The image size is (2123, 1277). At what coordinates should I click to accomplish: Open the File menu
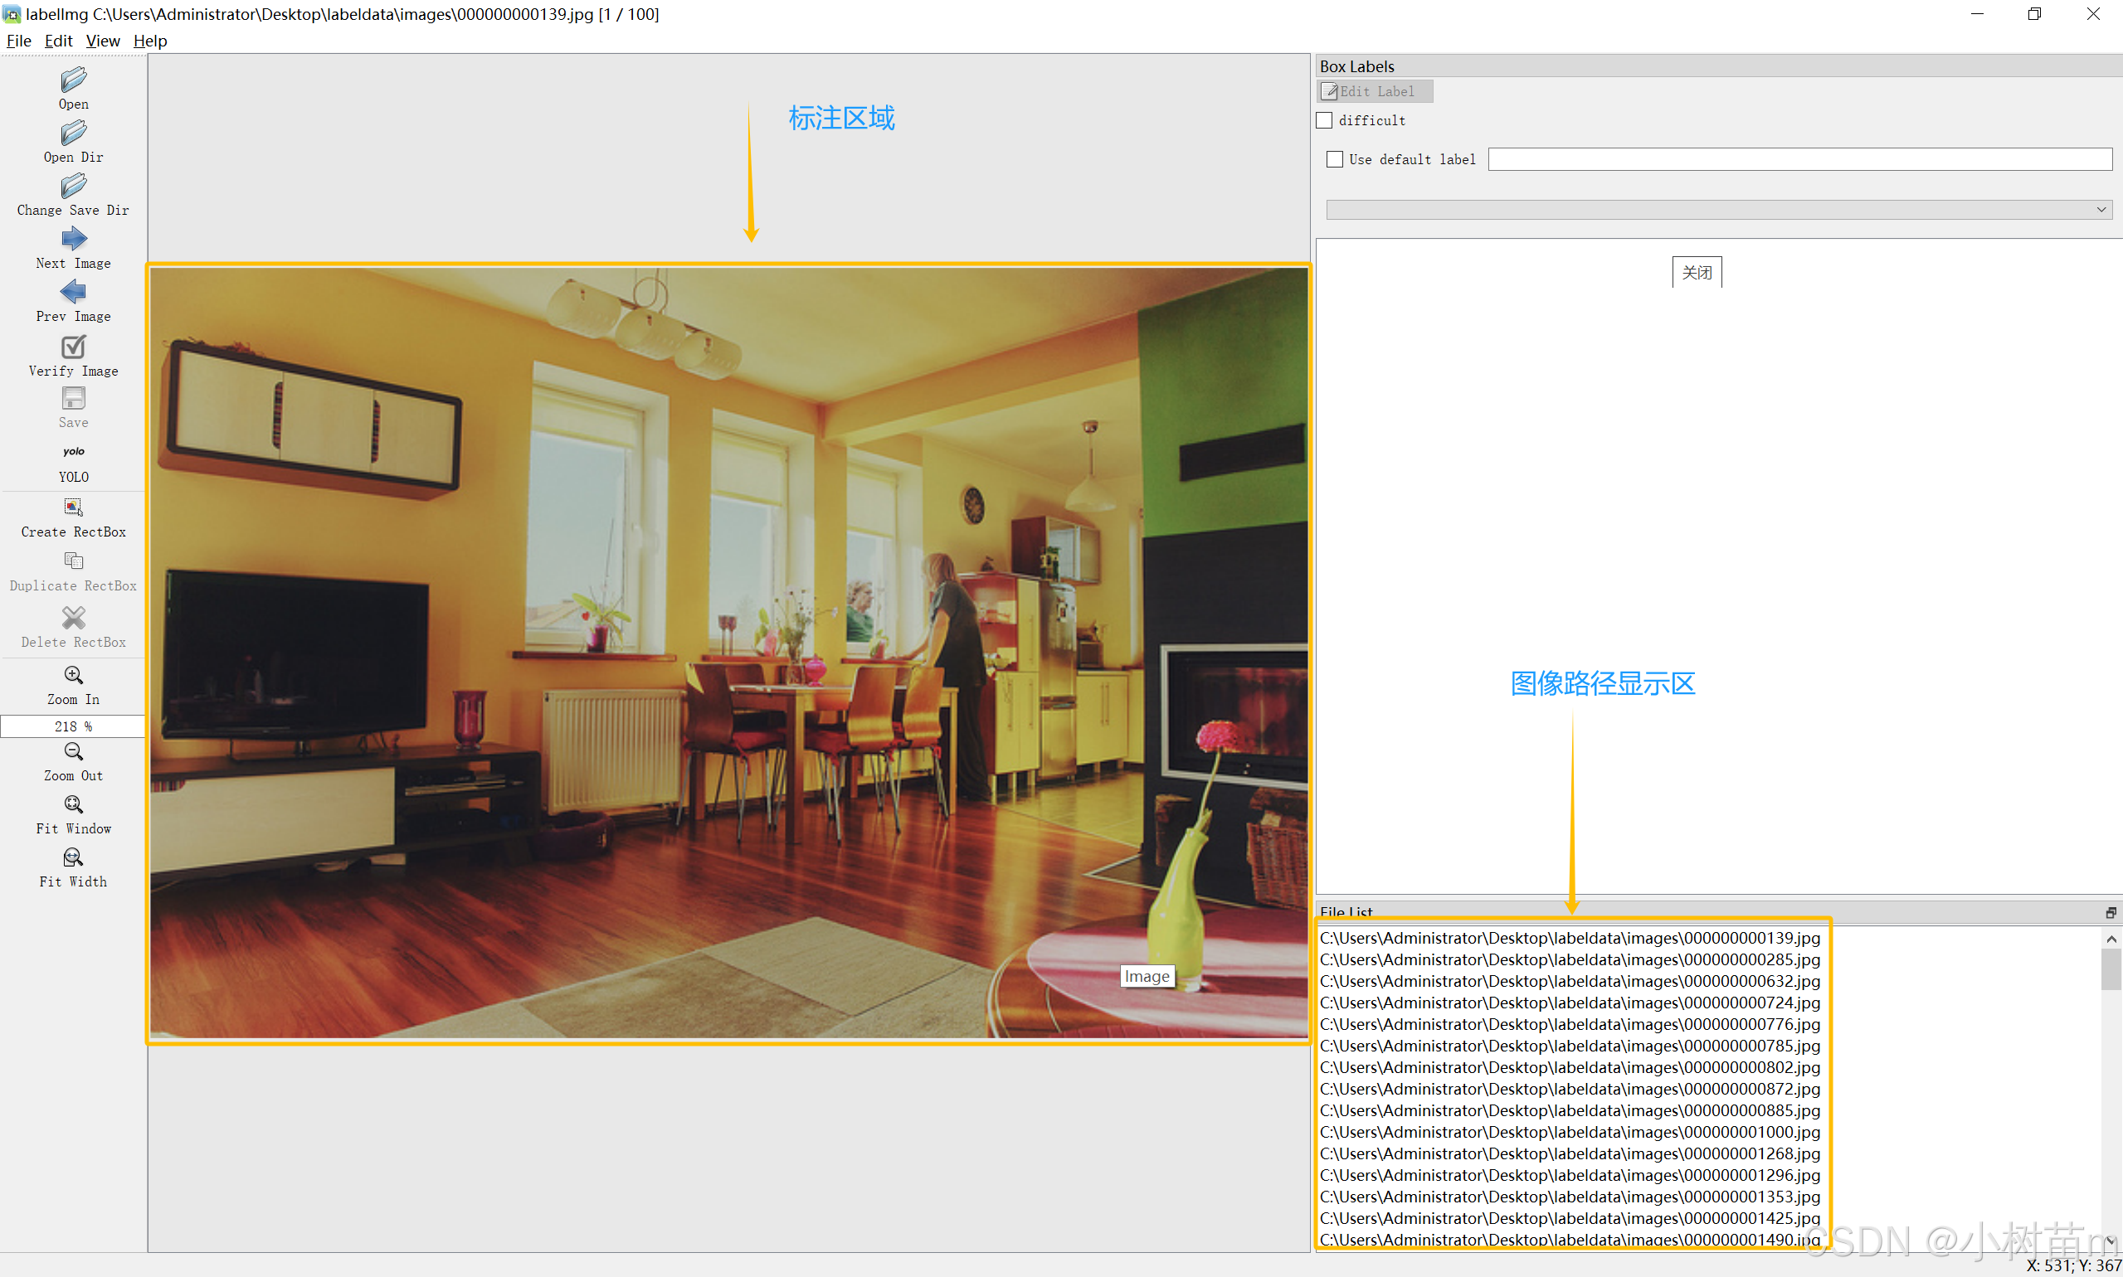click(x=18, y=41)
